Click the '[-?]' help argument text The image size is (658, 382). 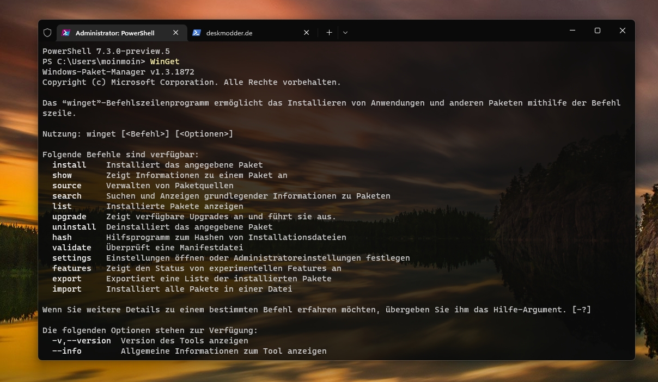coord(582,310)
